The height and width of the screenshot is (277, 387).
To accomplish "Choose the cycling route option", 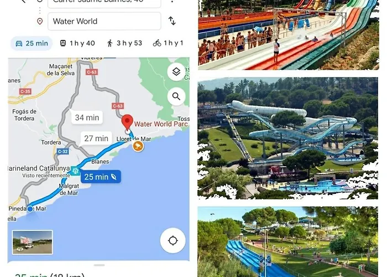I will coord(168,43).
